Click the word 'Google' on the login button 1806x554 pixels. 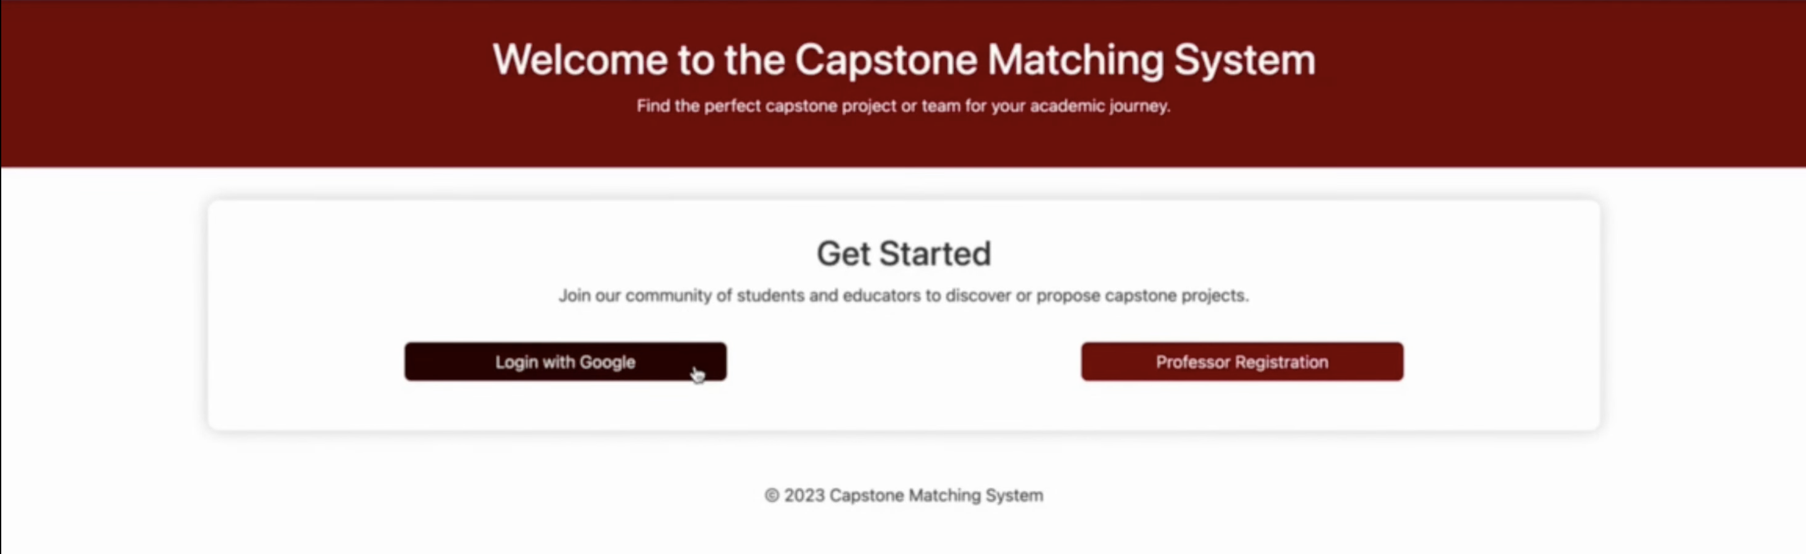coord(607,363)
